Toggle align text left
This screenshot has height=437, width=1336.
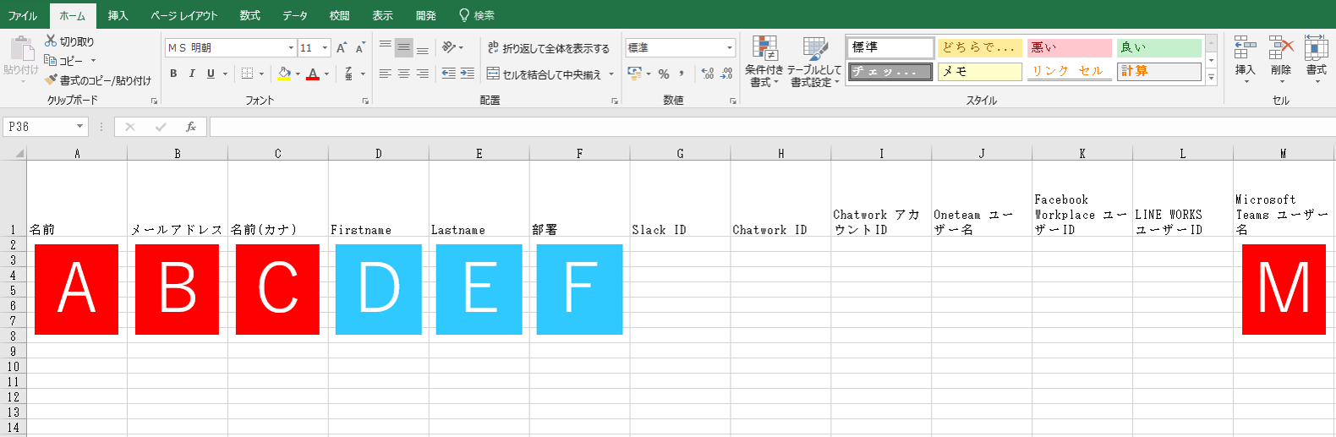386,74
